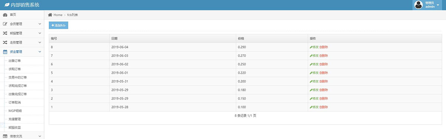Click 修改 for the 0.220 price row

pyautogui.click(x=314, y=73)
